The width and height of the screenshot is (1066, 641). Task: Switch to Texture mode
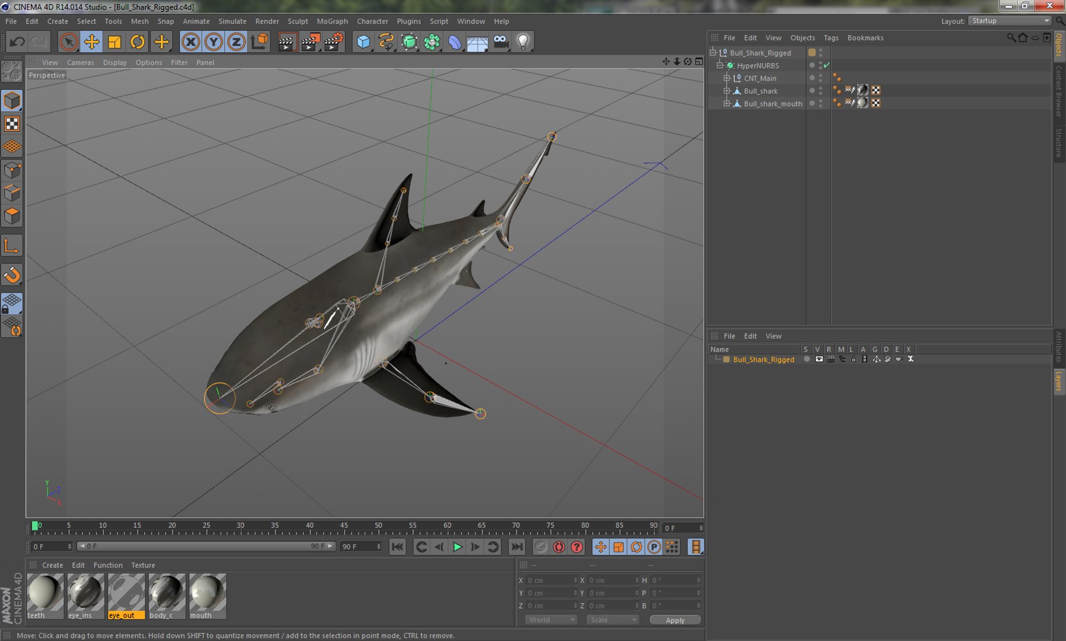[x=12, y=123]
